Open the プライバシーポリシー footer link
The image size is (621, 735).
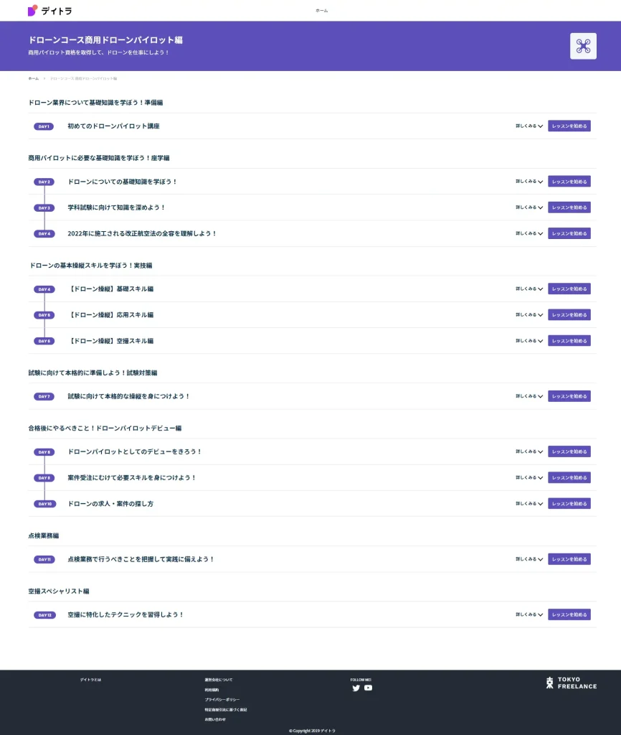click(222, 699)
